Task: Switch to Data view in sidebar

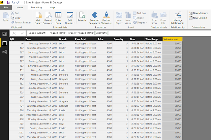Action: pyautogui.click(x=4, y=43)
